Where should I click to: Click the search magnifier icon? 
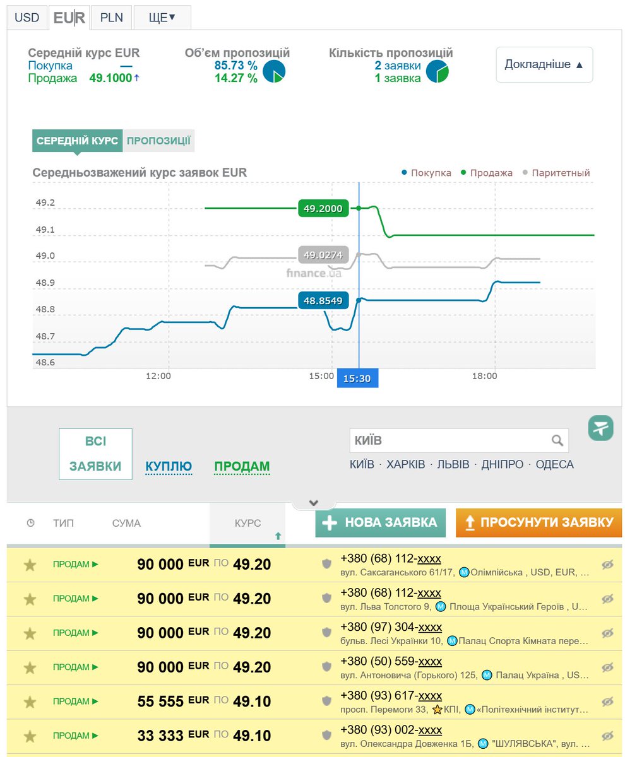(x=557, y=440)
